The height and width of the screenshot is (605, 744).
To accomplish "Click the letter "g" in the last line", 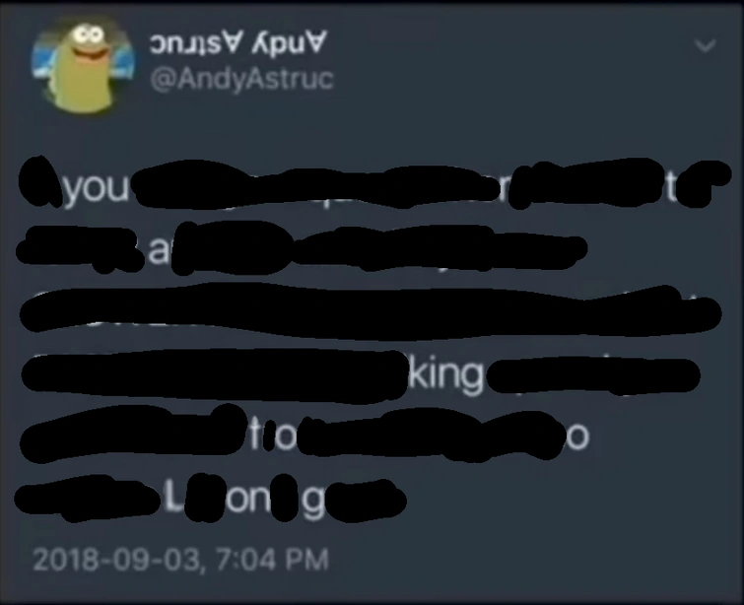I will click(313, 503).
